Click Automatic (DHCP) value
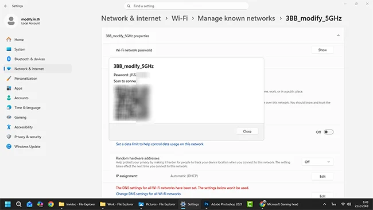This screenshot has width=373, height=210. (x=184, y=176)
